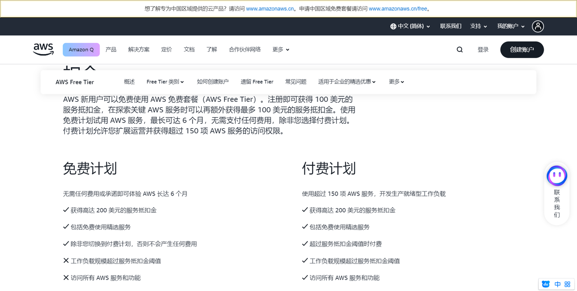Open the 解决方案 menu

coord(139,50)
